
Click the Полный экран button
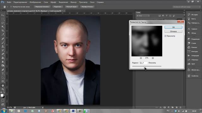72,7
